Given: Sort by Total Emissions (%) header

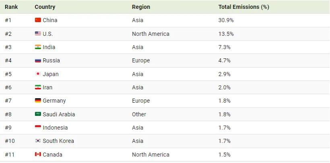Looking at the screenshot, I should coord(243,7).
